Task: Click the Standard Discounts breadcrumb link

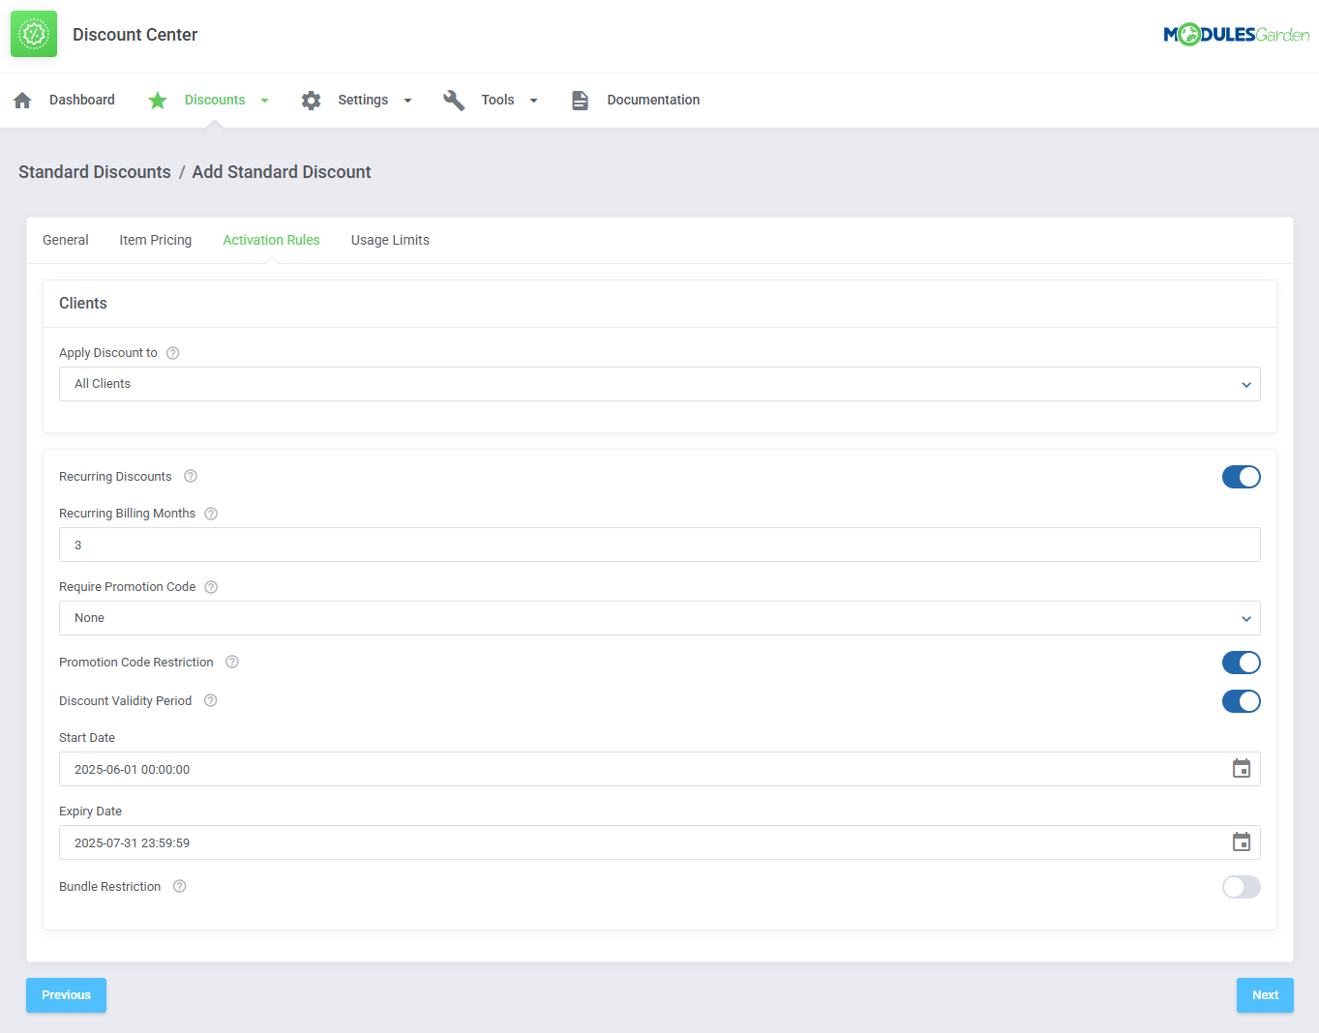Action: click(94, 171)
